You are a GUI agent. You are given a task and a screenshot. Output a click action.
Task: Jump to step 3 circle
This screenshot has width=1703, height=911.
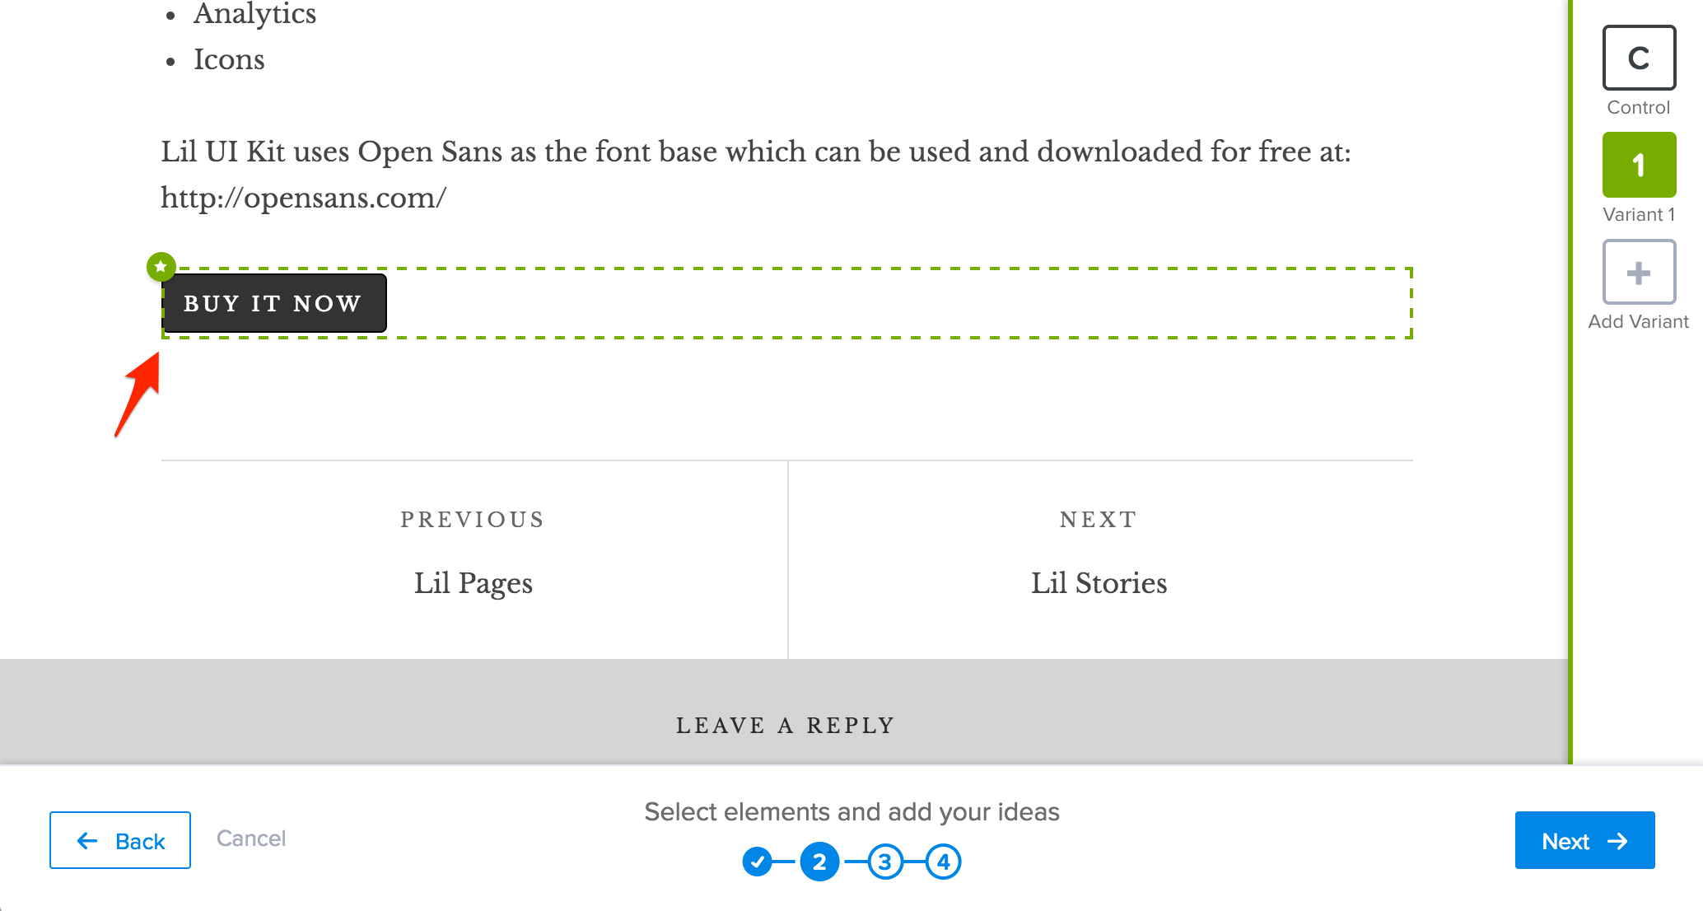coord(885,862)
